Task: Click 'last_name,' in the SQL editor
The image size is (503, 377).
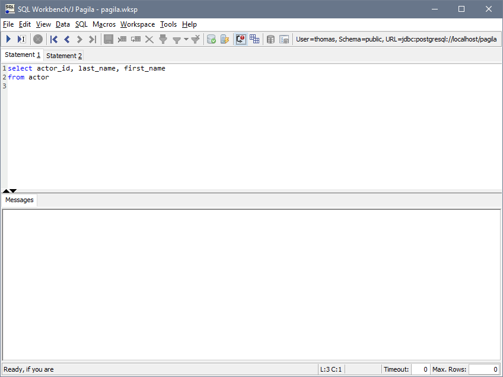Action: 99,68
